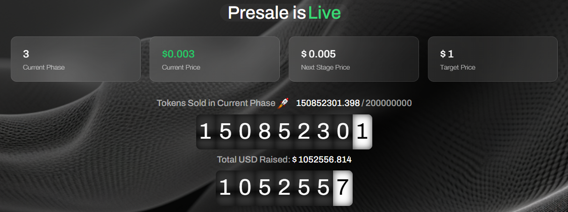Click the $ 1052556.814 raised amount
The image size is (568, 212).
tap(322, 160)
